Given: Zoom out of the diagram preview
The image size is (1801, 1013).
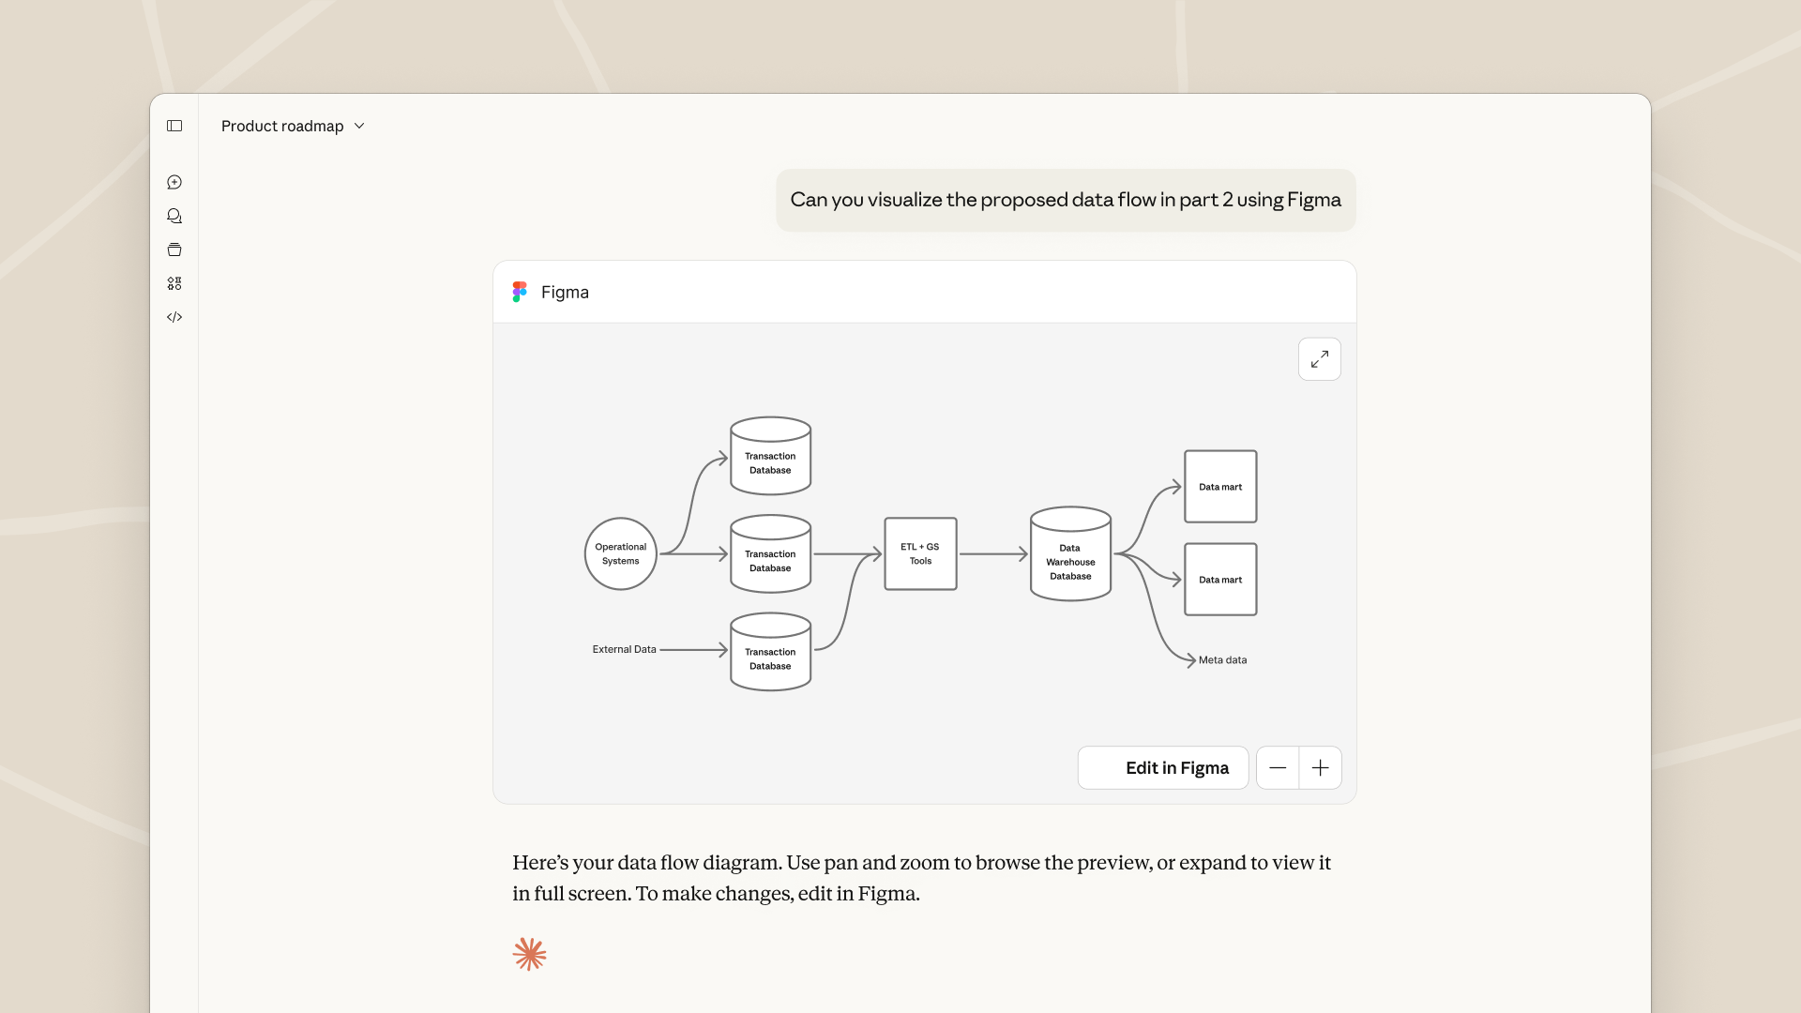Looking at the screenshot, I should 1278,768.
